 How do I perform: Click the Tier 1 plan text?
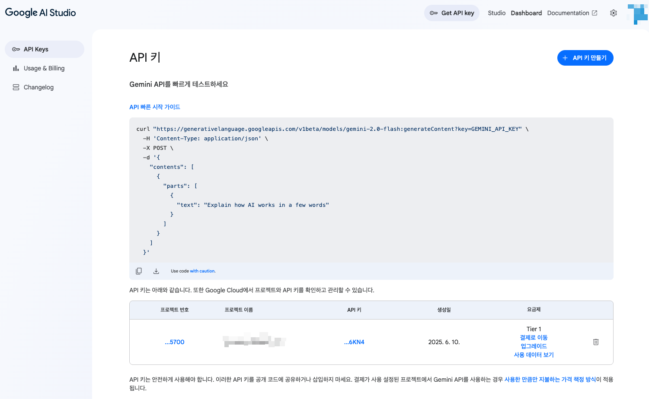[534, 329]
